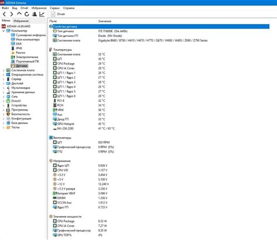Open the graph chart toolbar icon
The image size is (277, 240).
(x=42, y=14)
